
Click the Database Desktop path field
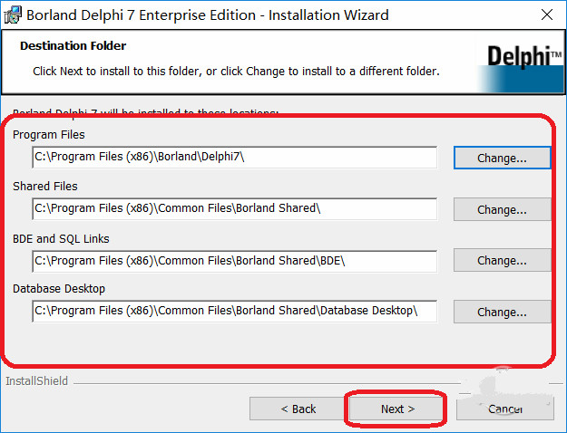click(235, 311)
